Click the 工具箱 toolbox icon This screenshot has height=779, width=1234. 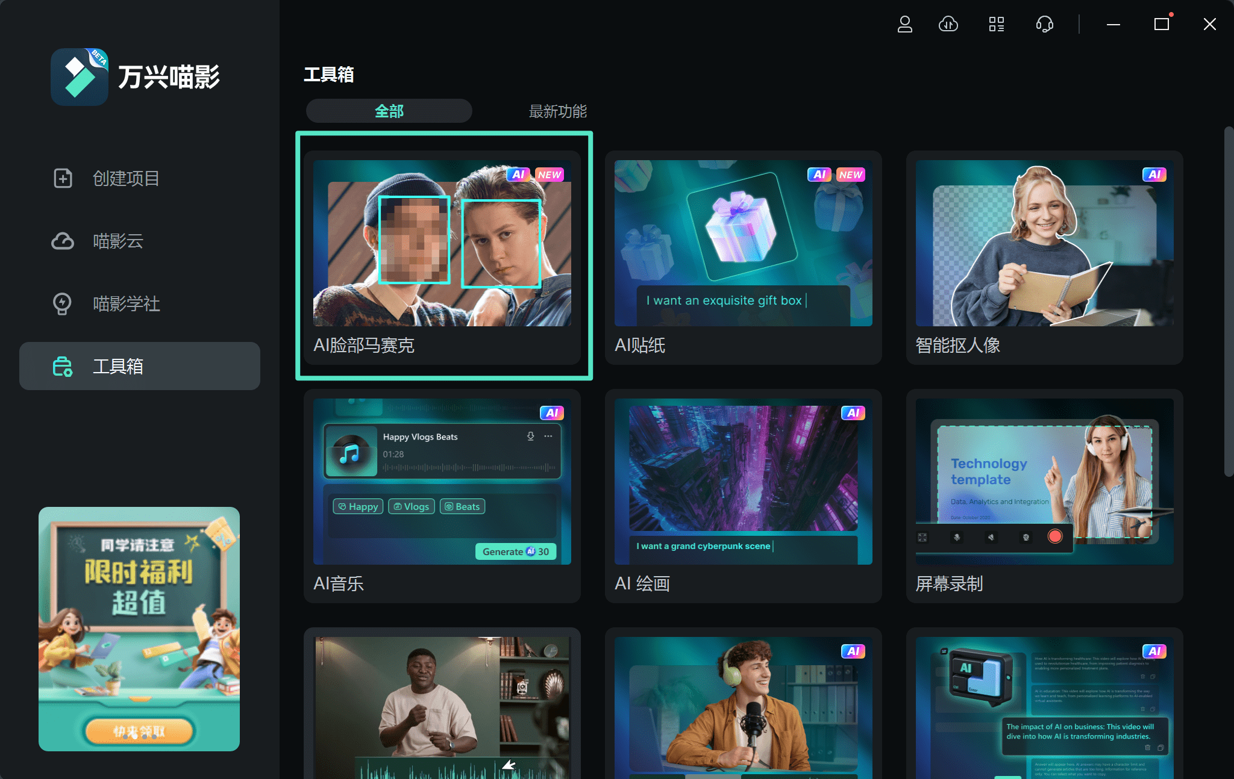63,366
